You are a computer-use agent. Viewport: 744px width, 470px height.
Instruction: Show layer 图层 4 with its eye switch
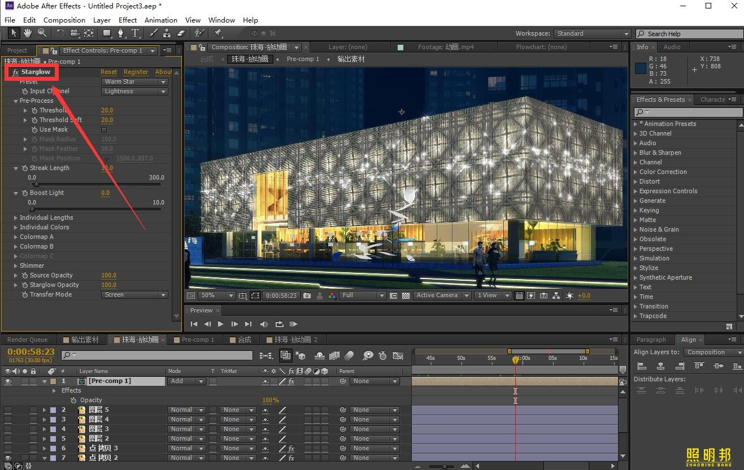tap(8, 420)
